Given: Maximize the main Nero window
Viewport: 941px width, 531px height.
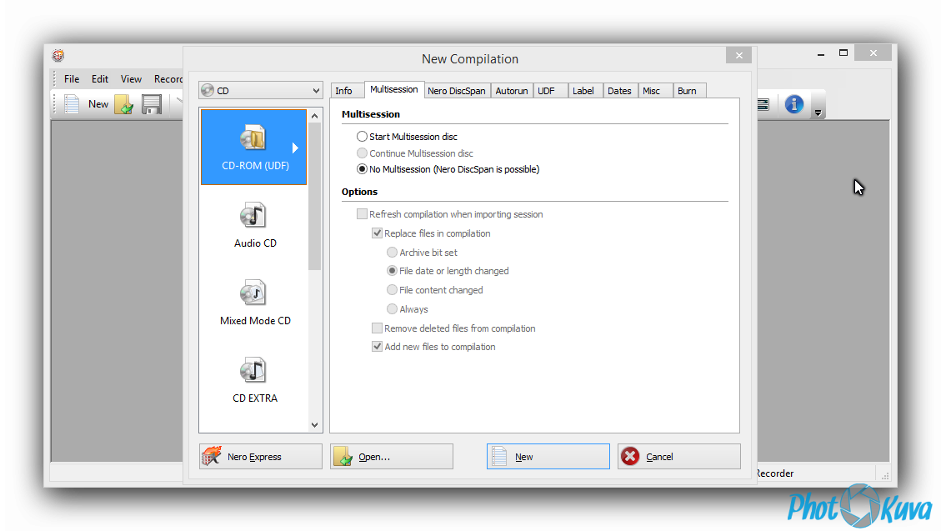Looking at the screenshot, I should click(x=843, y=53).
